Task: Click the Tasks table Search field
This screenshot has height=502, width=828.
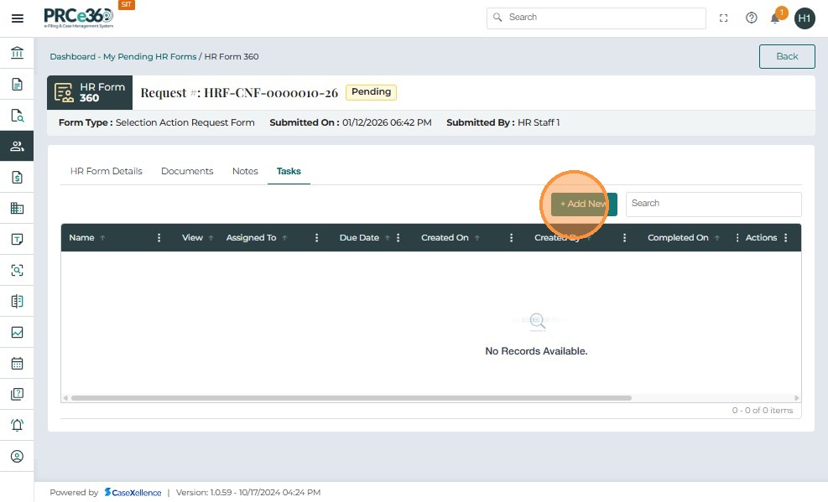Action: (713, 204)
